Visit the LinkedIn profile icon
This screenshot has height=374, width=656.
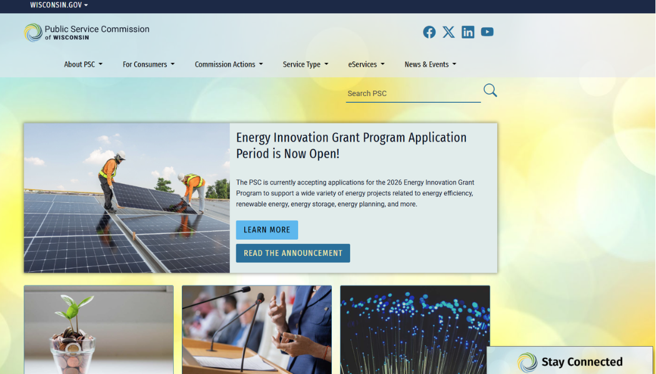(x=468, y=32)
